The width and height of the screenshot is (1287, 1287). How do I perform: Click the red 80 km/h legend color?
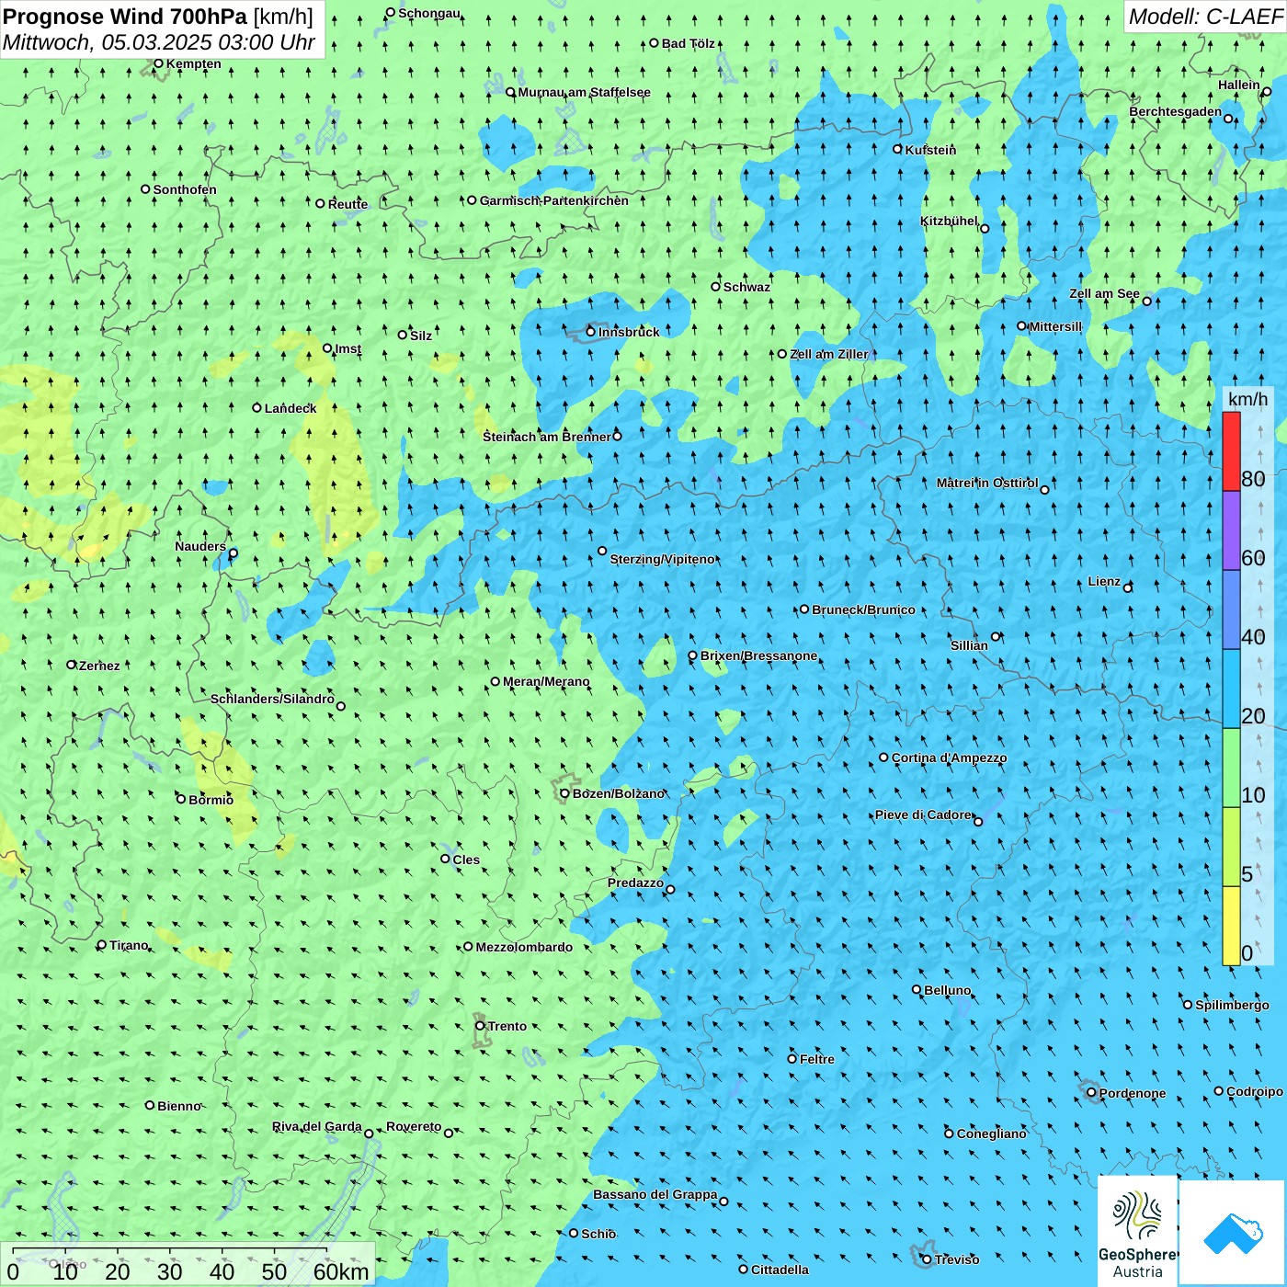coord(1231,451)
